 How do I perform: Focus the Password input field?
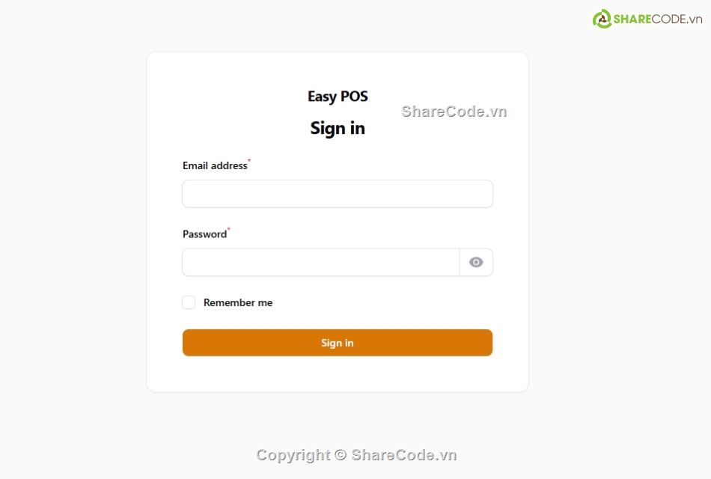pos(320,262)
